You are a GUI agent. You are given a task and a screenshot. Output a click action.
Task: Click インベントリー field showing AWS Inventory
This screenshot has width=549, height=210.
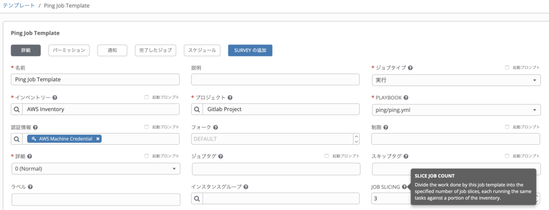click(101, 109)
